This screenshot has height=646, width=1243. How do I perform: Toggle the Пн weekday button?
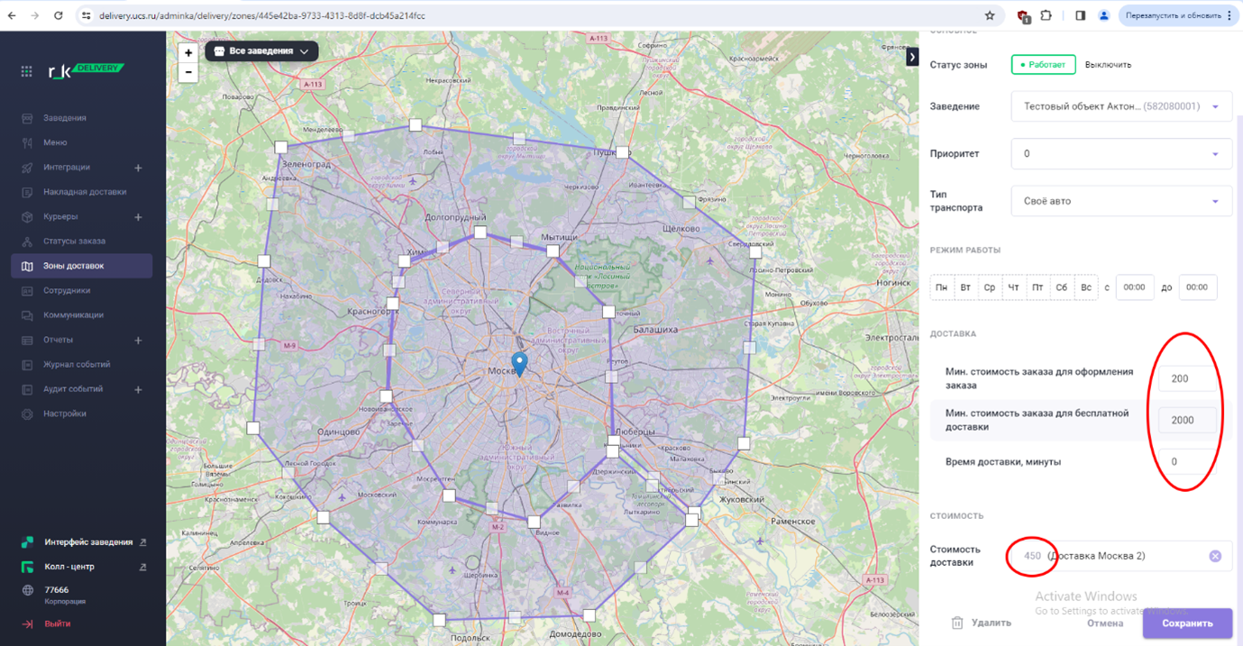pyautogui.click(x=941, y=287)
